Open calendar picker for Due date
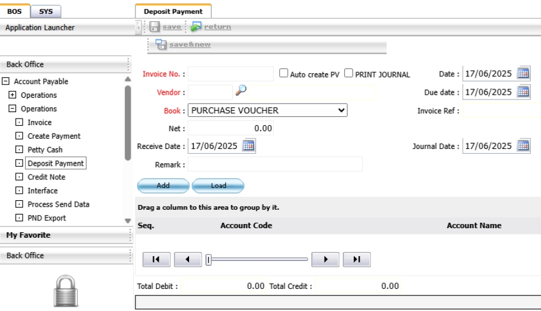Screen dimensions: 541x311 tap(523, 92)
